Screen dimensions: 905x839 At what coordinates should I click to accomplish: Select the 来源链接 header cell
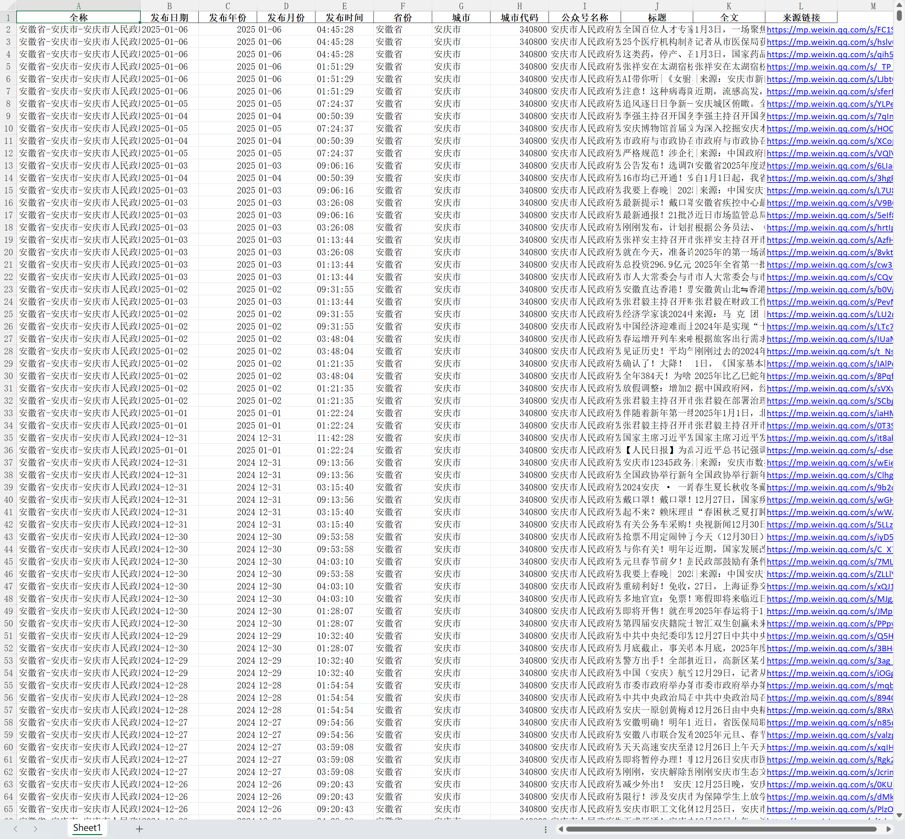pos(801,18)
